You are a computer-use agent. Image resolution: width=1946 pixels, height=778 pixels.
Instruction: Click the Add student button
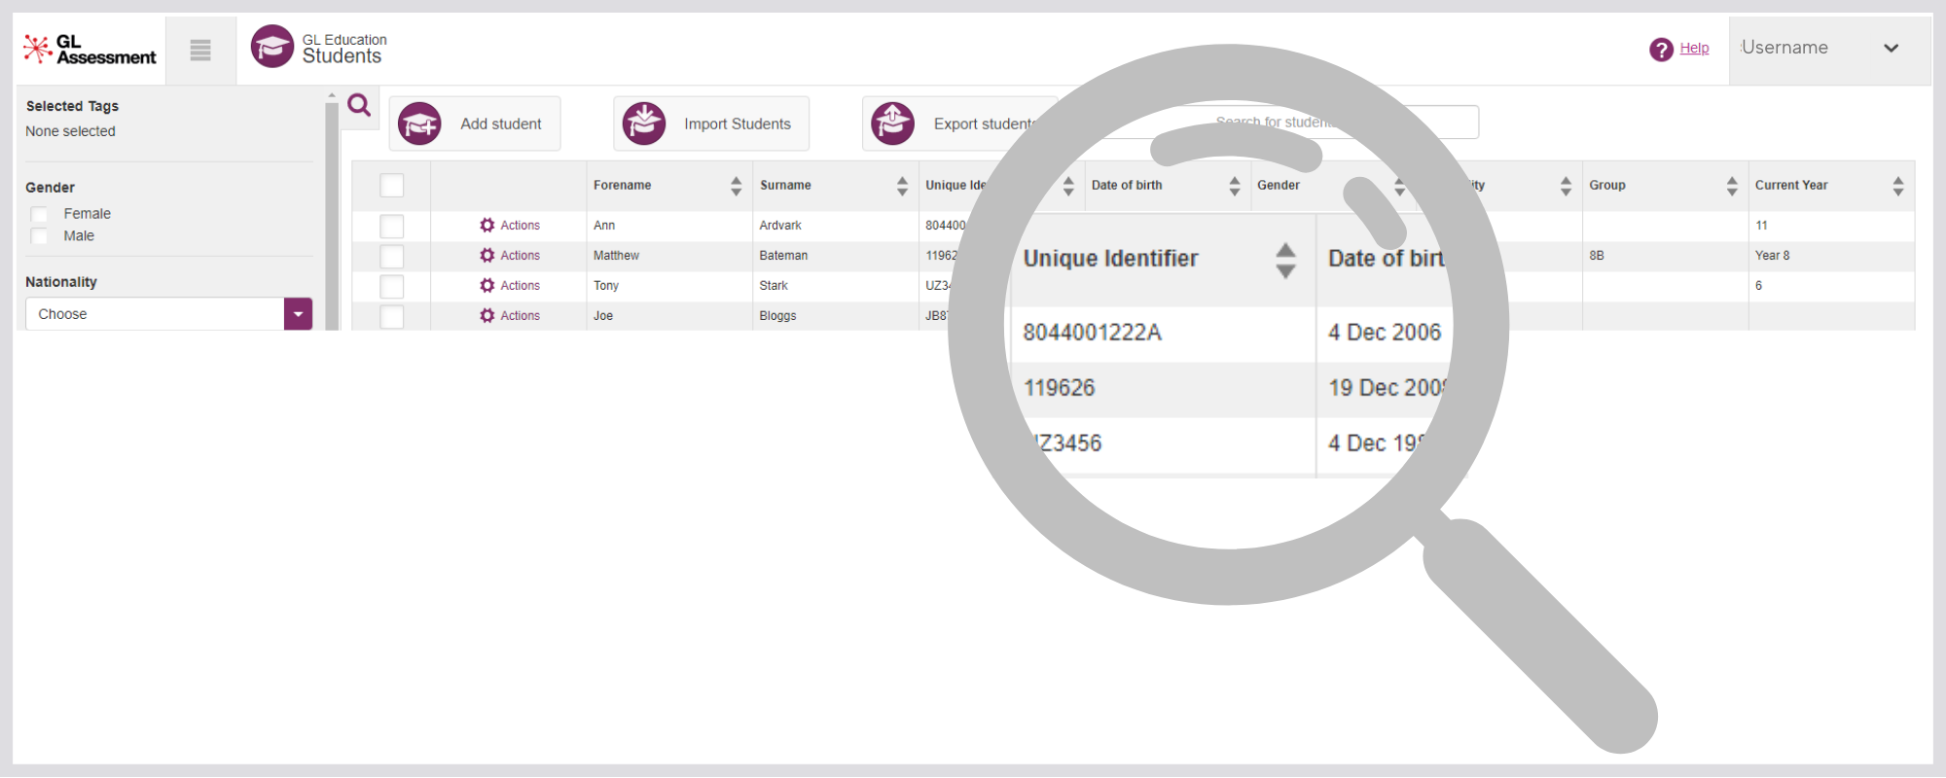coord(475,124)
